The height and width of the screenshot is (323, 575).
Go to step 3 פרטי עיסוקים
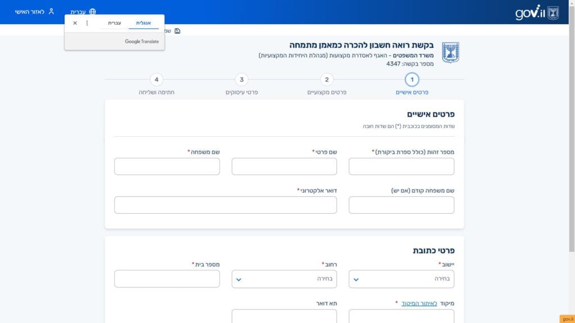pyautogui.click(x=241, y=80)
